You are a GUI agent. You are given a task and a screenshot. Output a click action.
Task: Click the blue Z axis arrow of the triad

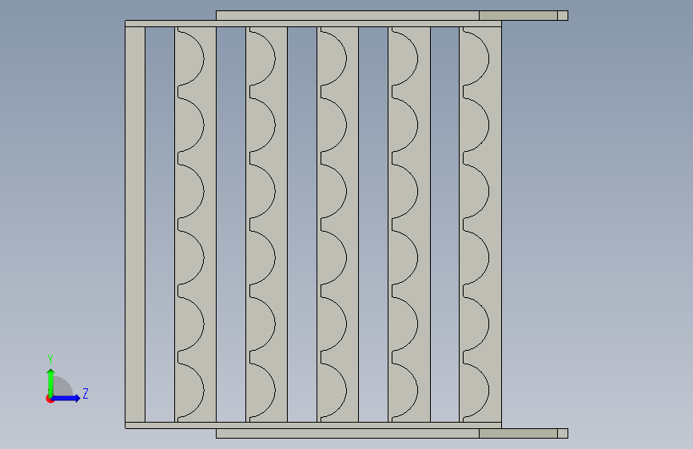[66, 398]
